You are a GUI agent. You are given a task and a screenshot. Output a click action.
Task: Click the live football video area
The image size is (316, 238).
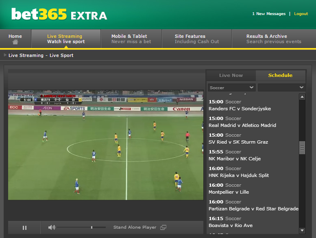click(x=106, y=145)
